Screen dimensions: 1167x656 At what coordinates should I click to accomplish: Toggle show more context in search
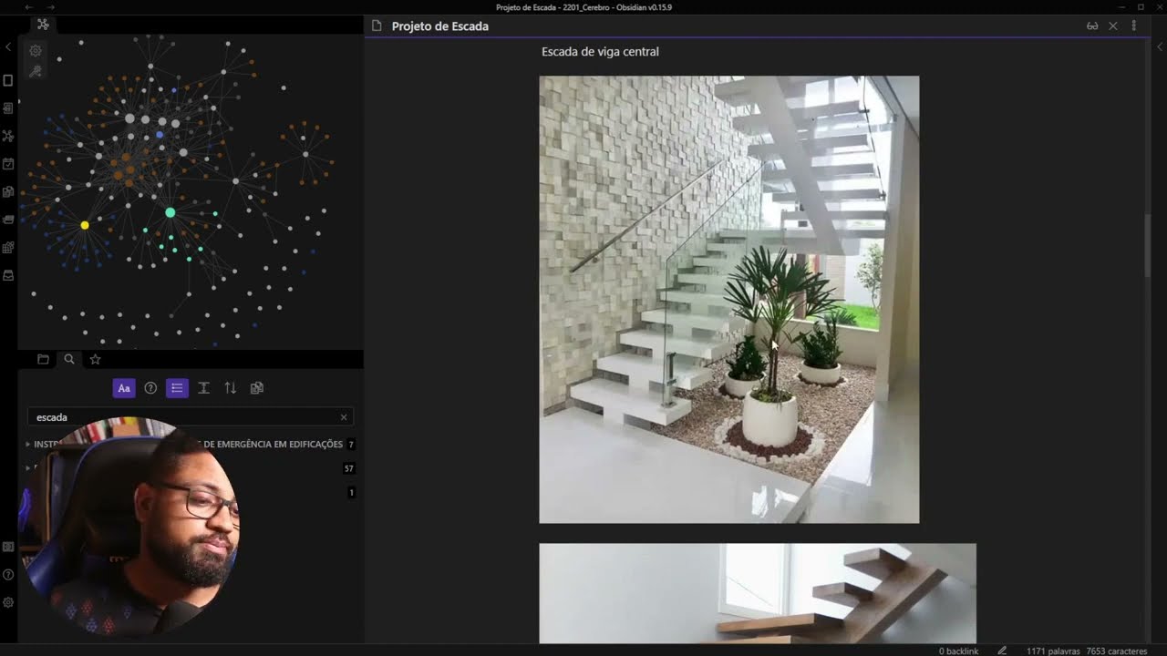203,388
